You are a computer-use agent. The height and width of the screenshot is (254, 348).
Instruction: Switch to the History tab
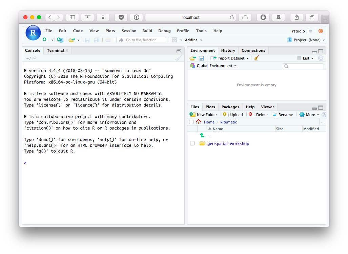click(228, 50)
